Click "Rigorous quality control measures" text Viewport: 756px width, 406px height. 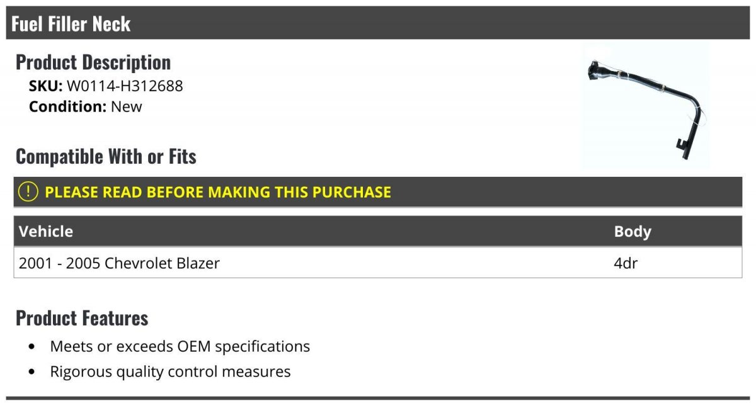pos(170,372)
